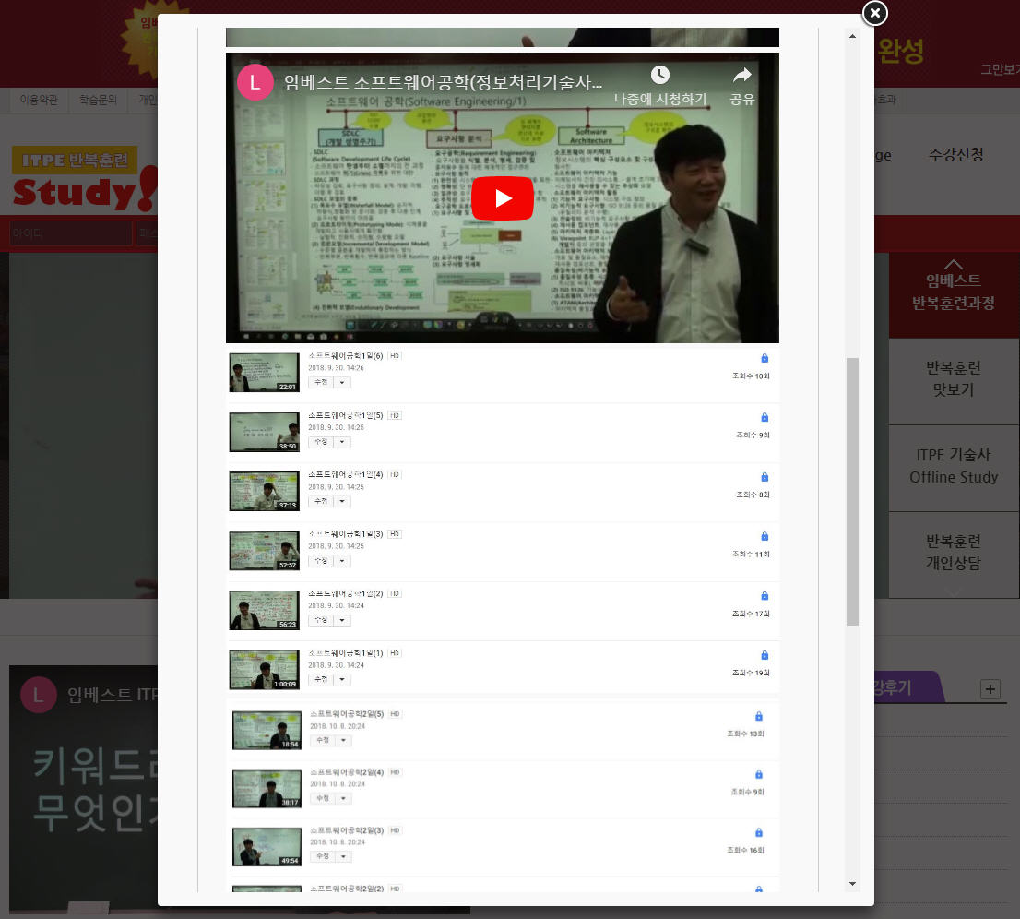Image resolution: width=1020 pixels, height=919 pixels.
Task: Open 반복훈련 개인상담 in the right sidebar
Action: pyautogui.click(x=953, y=553)
